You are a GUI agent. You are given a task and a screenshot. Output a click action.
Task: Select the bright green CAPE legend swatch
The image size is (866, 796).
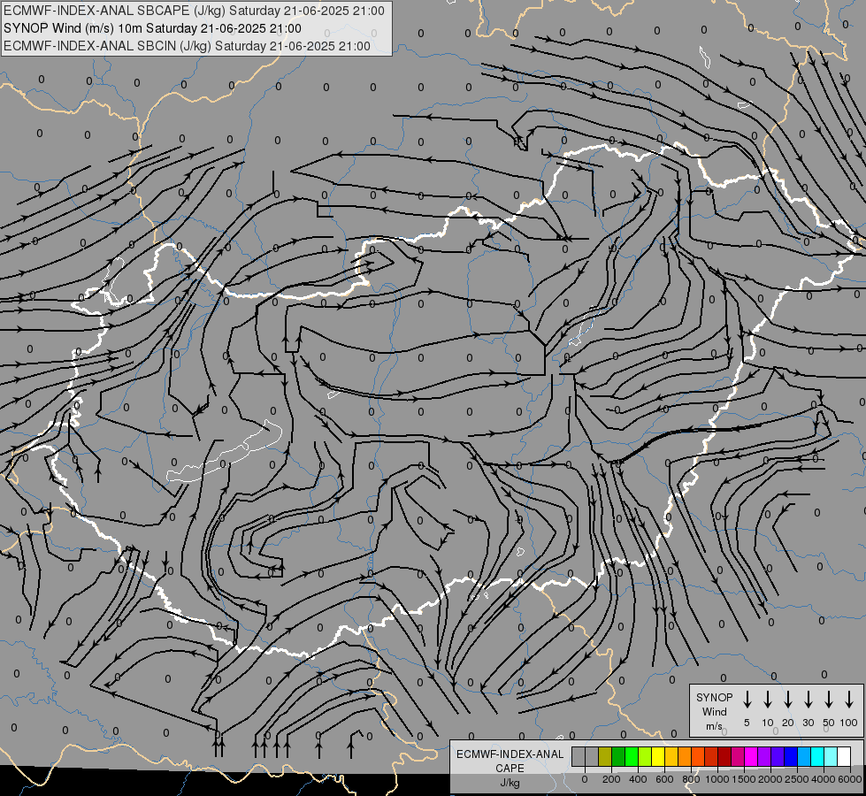(x=632, y=756)
